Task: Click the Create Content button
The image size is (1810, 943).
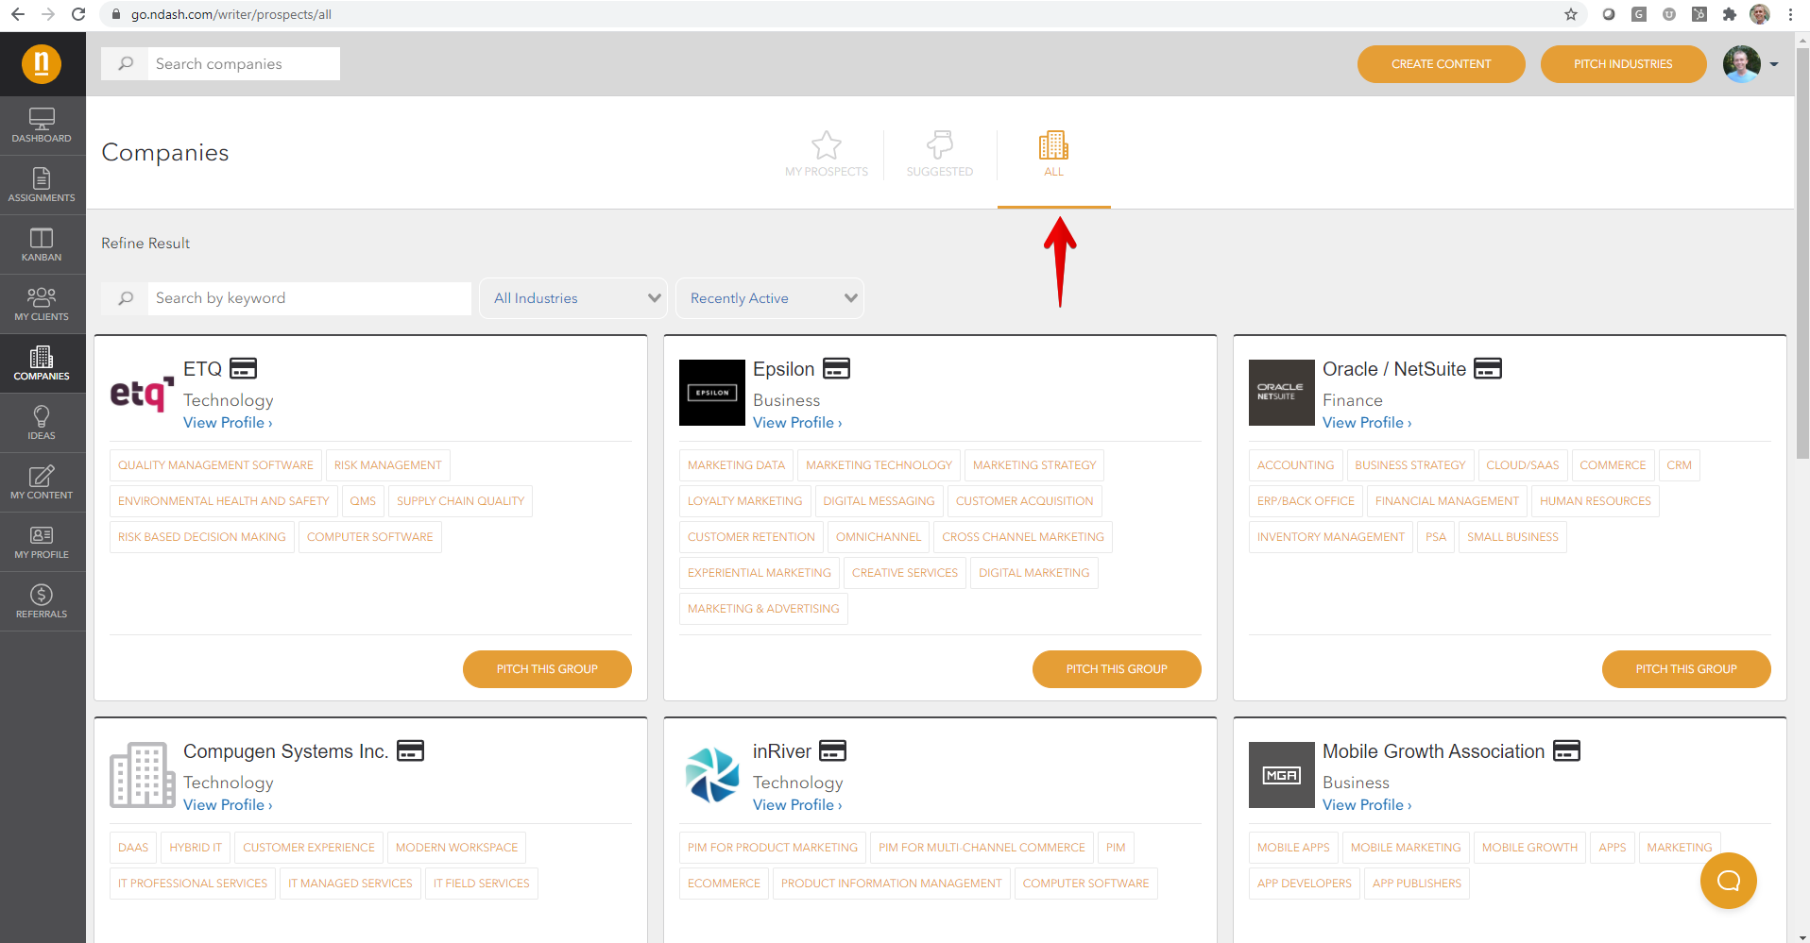Action: pos(1441,63)
